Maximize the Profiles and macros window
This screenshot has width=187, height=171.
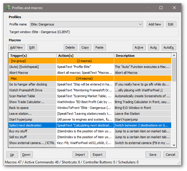161,8
